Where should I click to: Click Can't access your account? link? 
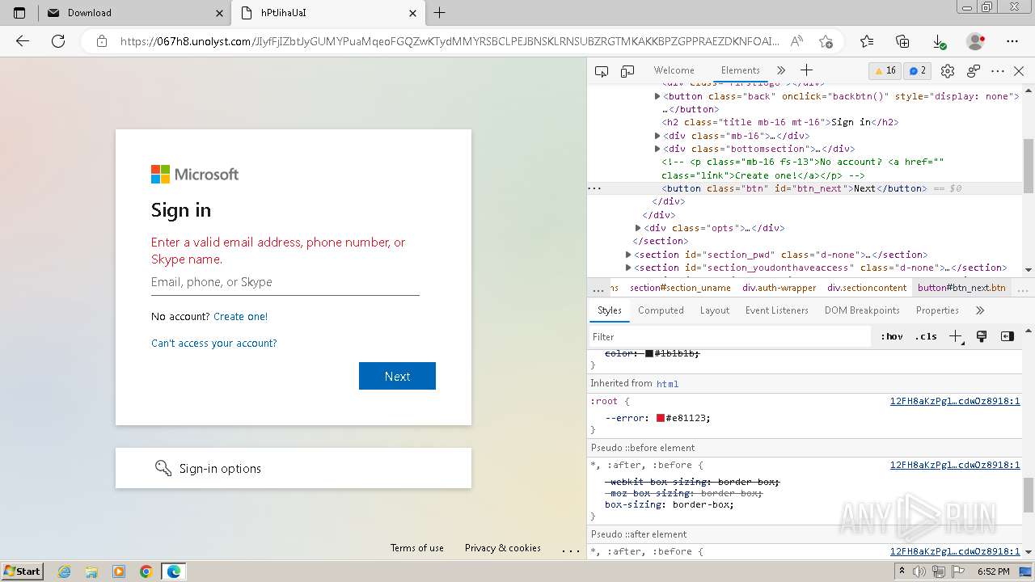pos(213,344)
